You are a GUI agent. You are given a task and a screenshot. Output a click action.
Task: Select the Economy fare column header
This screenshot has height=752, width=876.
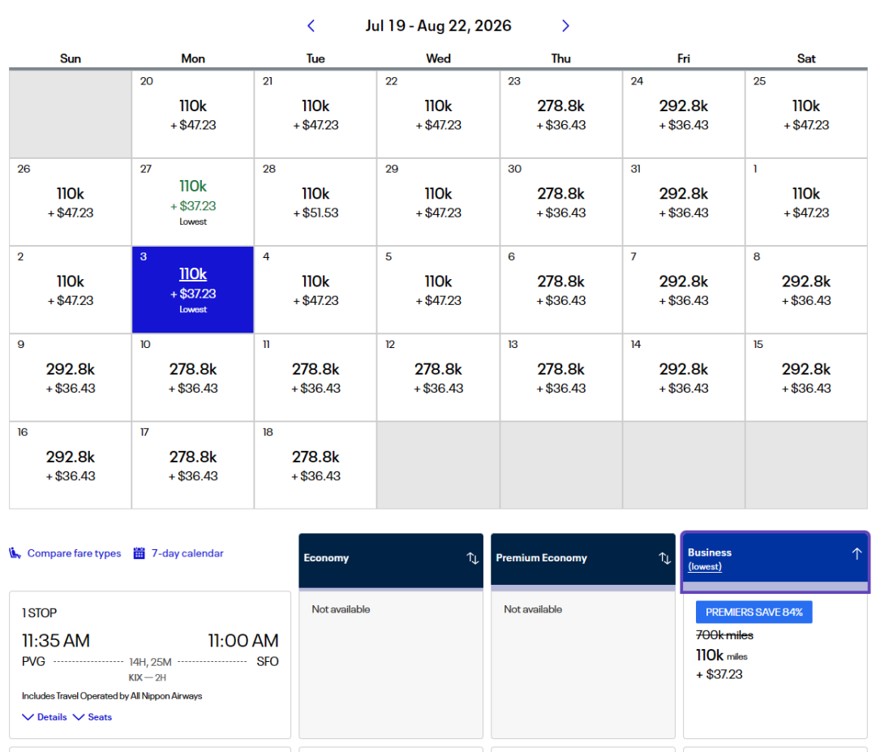381,558
